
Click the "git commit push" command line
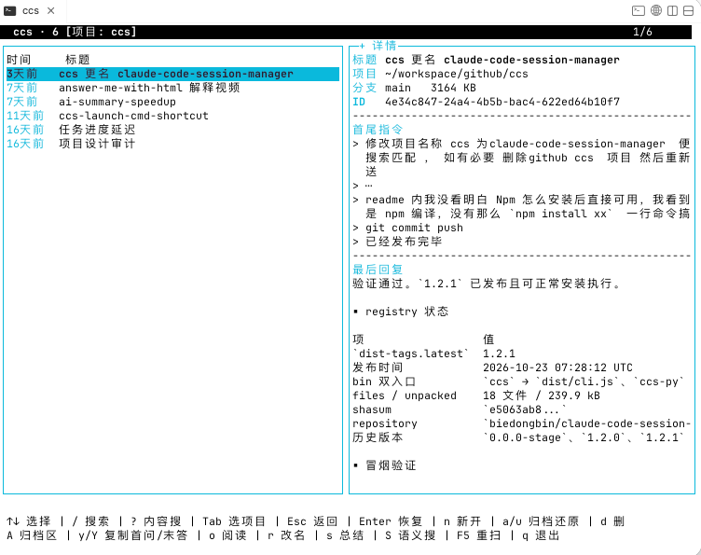pos(414,228)
